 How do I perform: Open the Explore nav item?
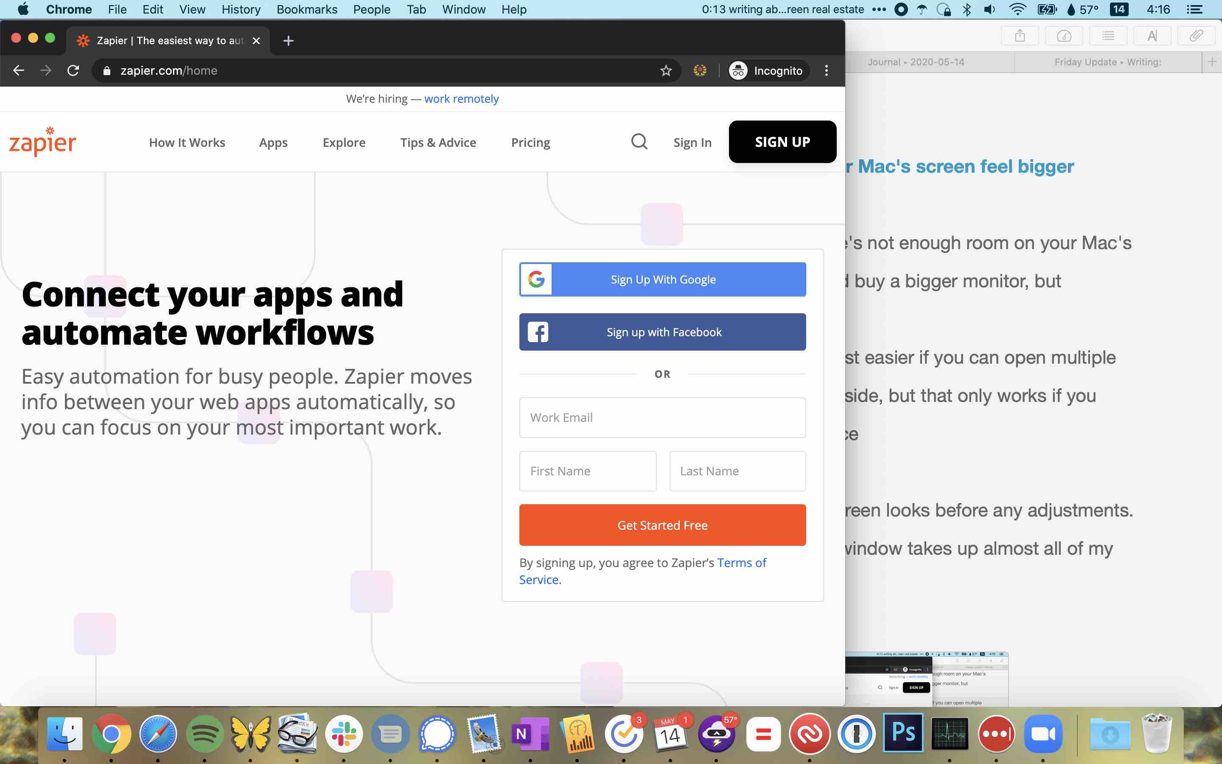click(344, 143)
